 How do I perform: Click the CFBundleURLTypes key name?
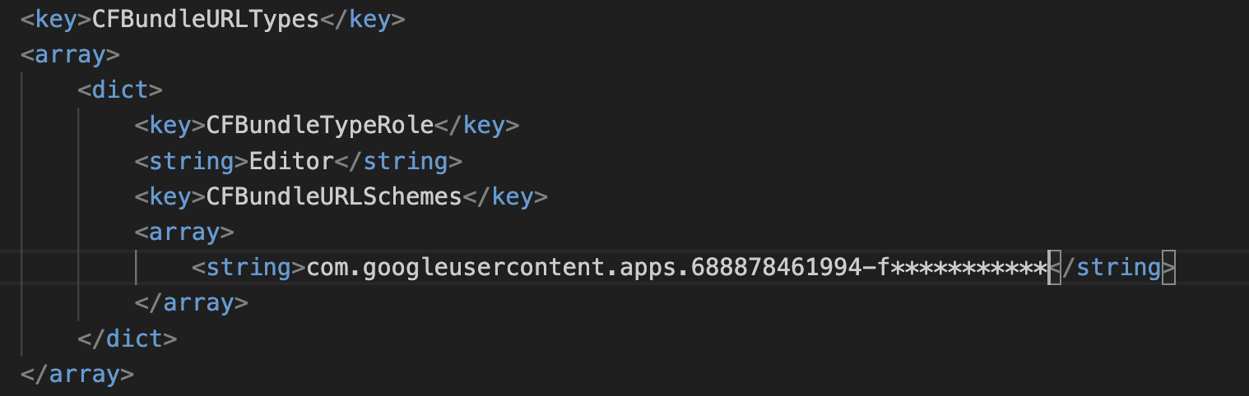pyautogui.click(x=205, y=20)
